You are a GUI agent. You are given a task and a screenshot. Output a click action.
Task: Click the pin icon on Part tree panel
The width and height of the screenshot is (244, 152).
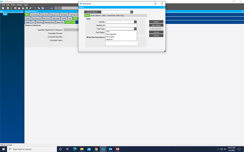[22, 11]
